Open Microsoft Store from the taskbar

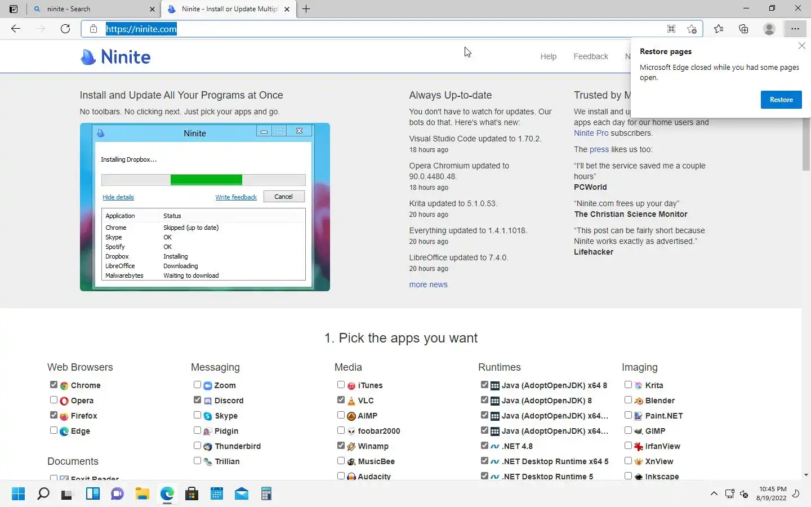coord(191,494)
